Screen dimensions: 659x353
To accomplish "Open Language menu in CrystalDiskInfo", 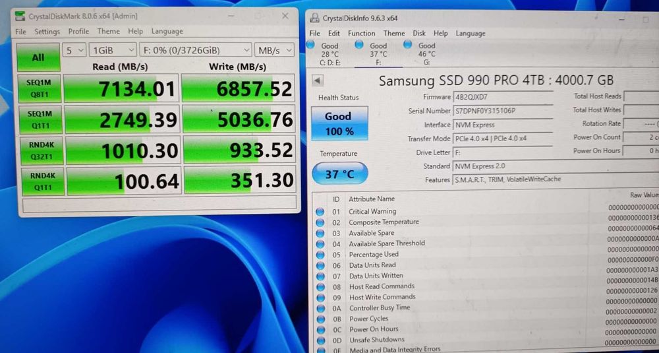I will point(471,33).
